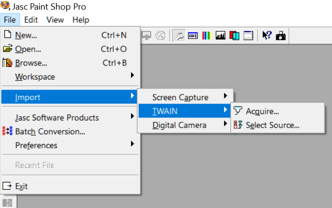Viewport: 332px width, 208px height.
Task: Toggle the rainbow color palette icon
Action: [x=207, y=36]
